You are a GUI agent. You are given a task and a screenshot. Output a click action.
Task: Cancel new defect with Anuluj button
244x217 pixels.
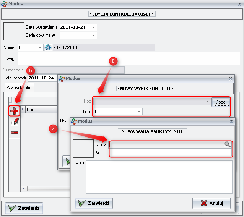[211, 203]
